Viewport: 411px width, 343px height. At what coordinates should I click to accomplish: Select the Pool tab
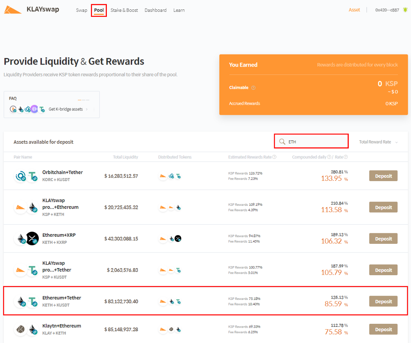(99, 10)
